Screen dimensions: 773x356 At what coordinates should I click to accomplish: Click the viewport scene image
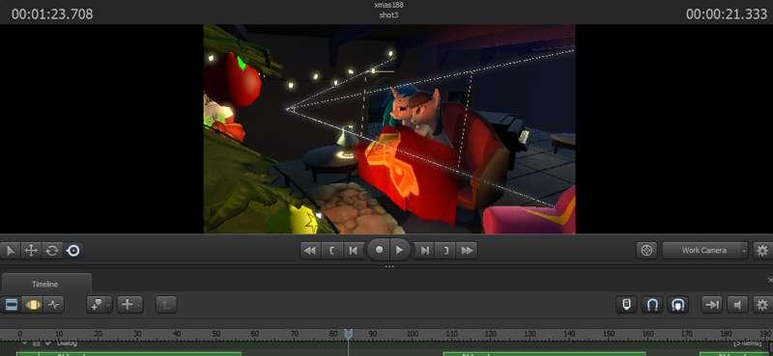tap(389, 129)
